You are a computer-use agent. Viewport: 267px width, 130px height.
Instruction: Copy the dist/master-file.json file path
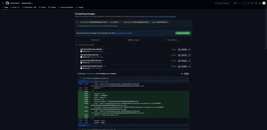(108, 78)
